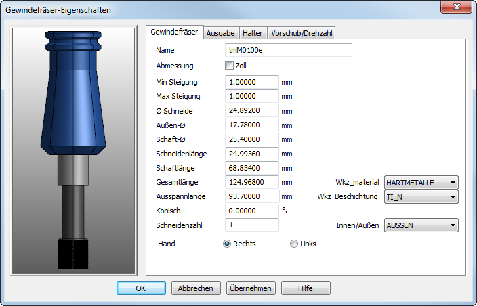Click the Min Steigung input field
This screenshot has height=306, width=477.
click(x=252, y=82)
